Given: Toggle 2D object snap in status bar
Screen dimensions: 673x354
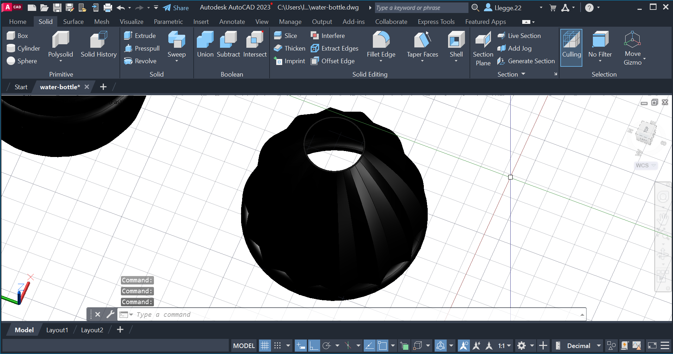Looking at the screenshot, I should pos(382,346).
